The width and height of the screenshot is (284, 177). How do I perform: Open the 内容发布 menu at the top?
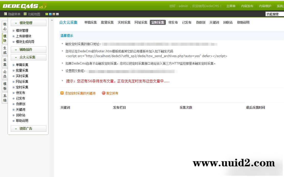(247, 6)
